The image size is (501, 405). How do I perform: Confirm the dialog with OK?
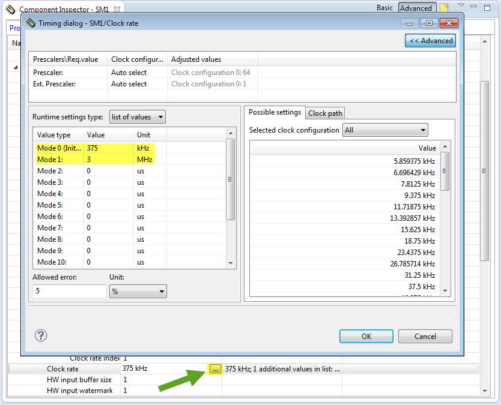click(366, 337)
